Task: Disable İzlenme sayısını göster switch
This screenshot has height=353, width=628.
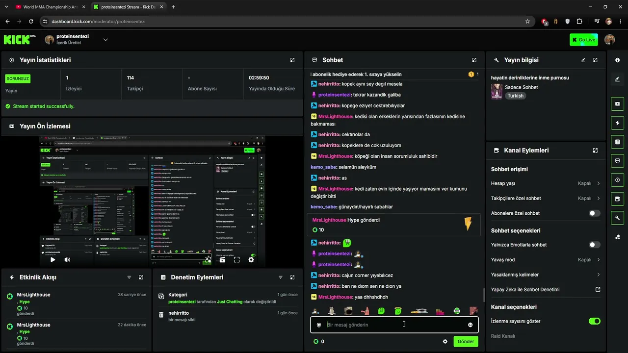Action: click(594, 321)
